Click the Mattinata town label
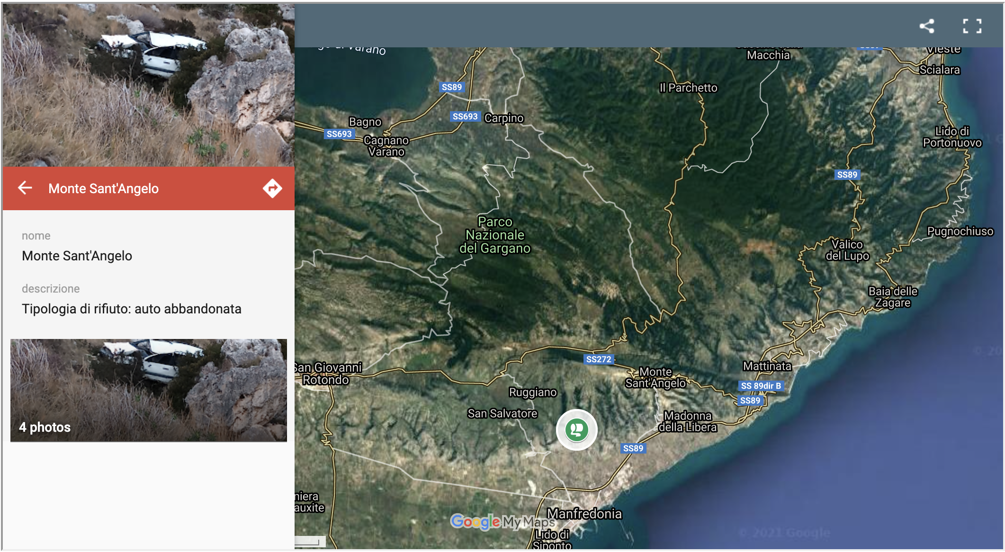Viewport: 1005px width, 552px height. coord(767,366)
